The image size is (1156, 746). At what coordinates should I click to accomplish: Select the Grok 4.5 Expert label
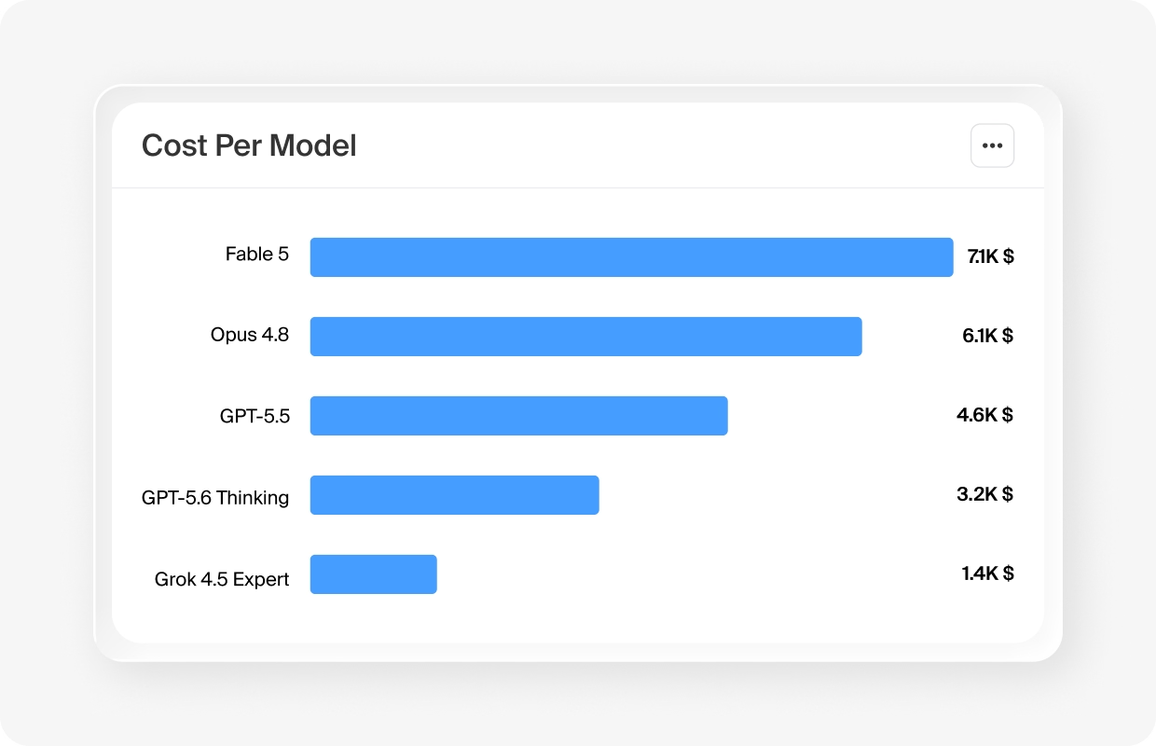point(222,579)
